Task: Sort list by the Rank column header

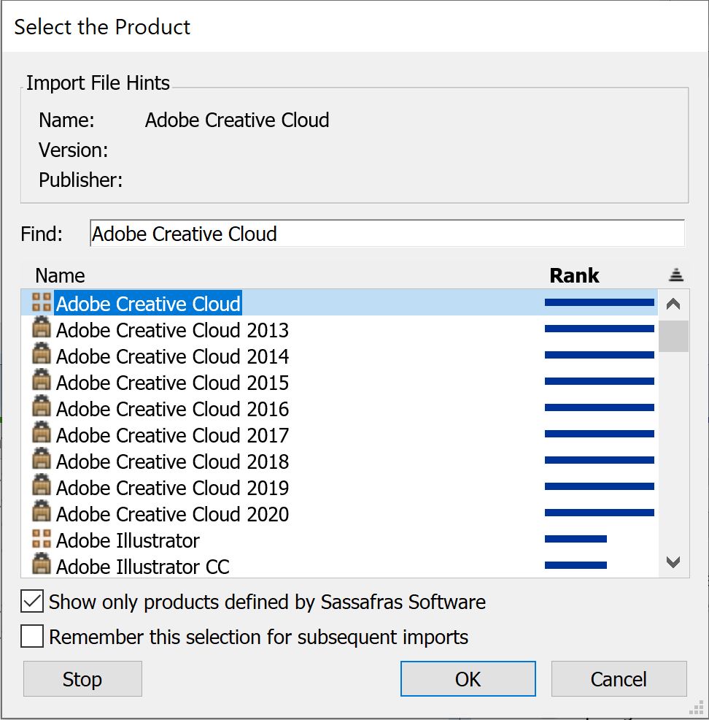Action: click(574, 275)
